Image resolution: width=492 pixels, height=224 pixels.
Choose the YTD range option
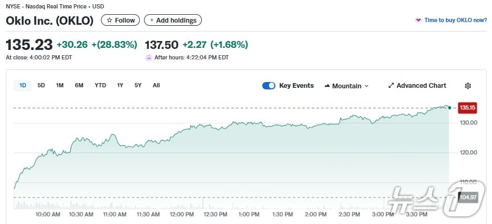100,85
